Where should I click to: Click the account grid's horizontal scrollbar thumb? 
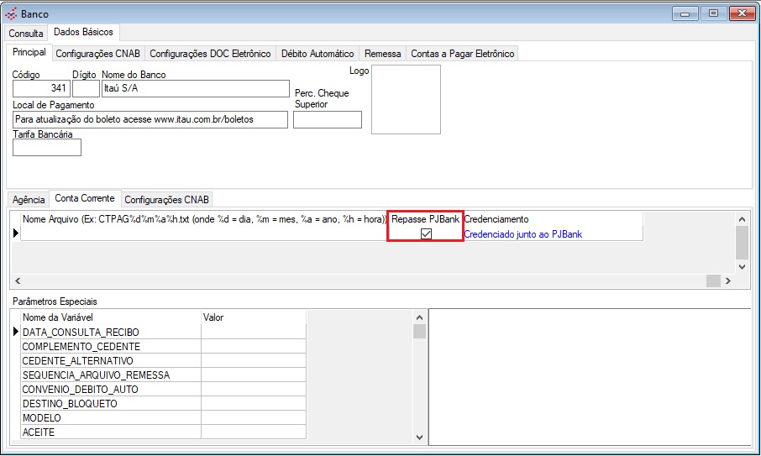[x=713, y=280]
